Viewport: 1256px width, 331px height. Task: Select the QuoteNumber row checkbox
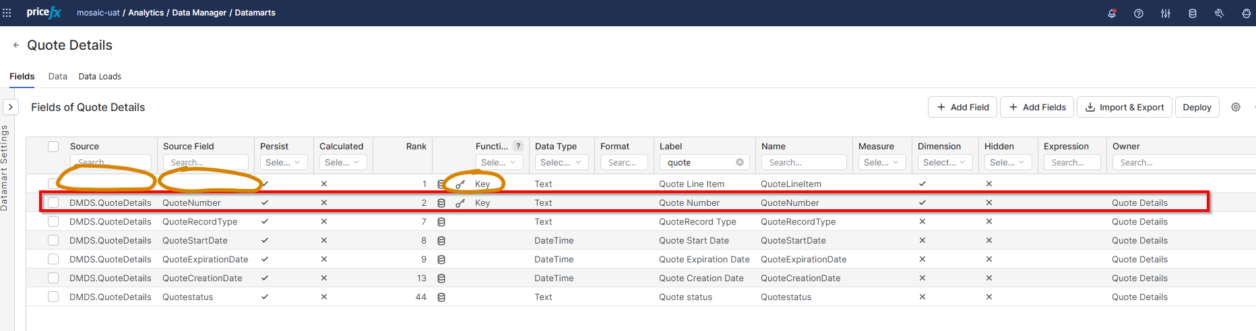click(53, 203)
